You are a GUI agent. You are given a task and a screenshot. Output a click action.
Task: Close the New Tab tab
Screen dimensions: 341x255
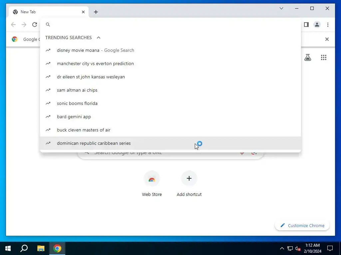pos(83,12)
